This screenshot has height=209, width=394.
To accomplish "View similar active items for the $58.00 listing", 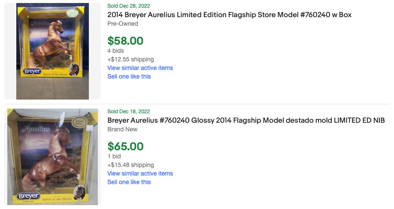I will tap(140, 68).
